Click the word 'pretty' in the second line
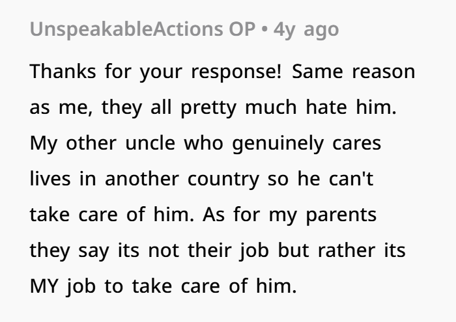 point(208,108)
